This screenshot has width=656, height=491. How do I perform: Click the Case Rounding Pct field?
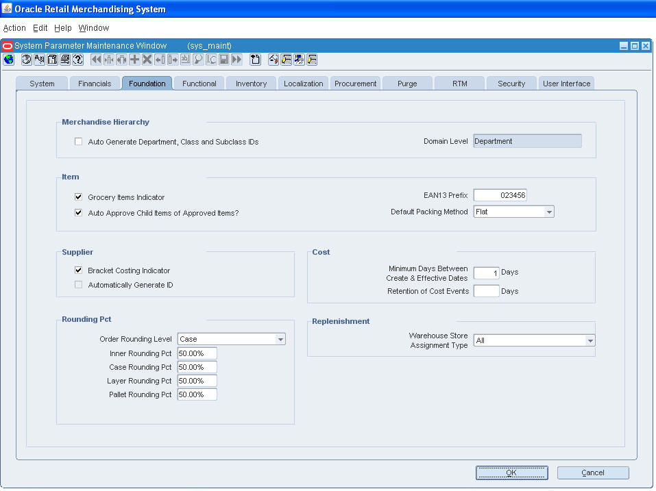[x=197, y=367]
